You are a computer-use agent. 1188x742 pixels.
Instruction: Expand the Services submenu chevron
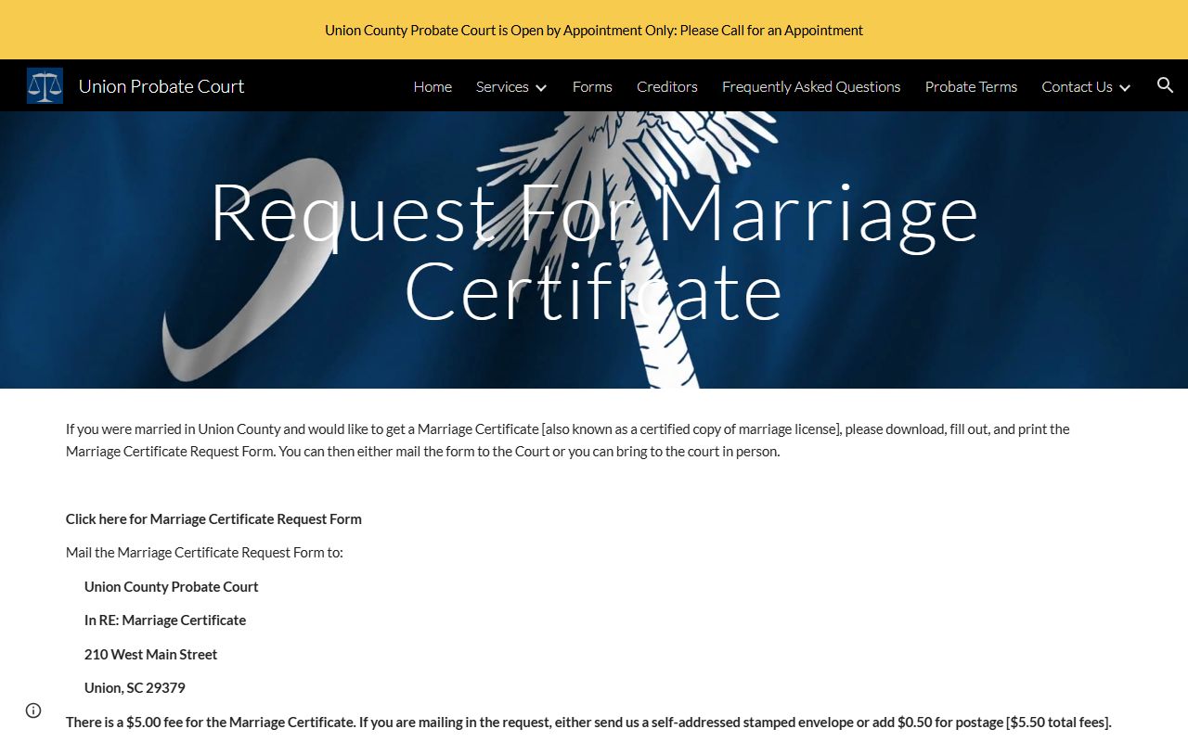[541, 87]
